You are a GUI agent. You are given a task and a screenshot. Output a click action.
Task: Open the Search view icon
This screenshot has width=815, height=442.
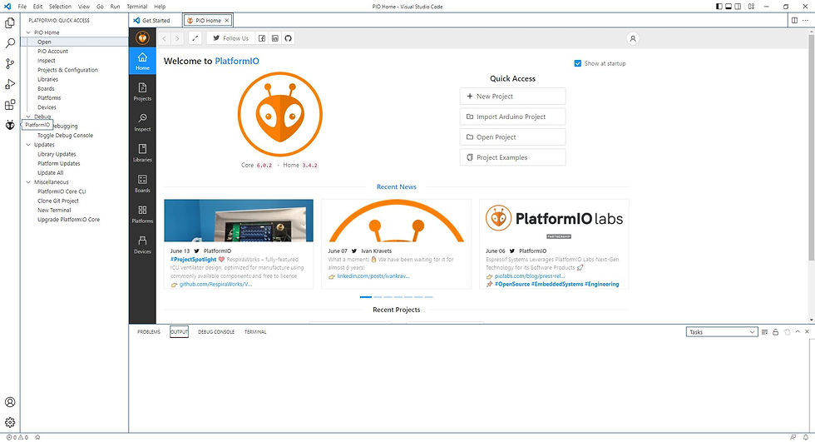(x=10, y=43)
